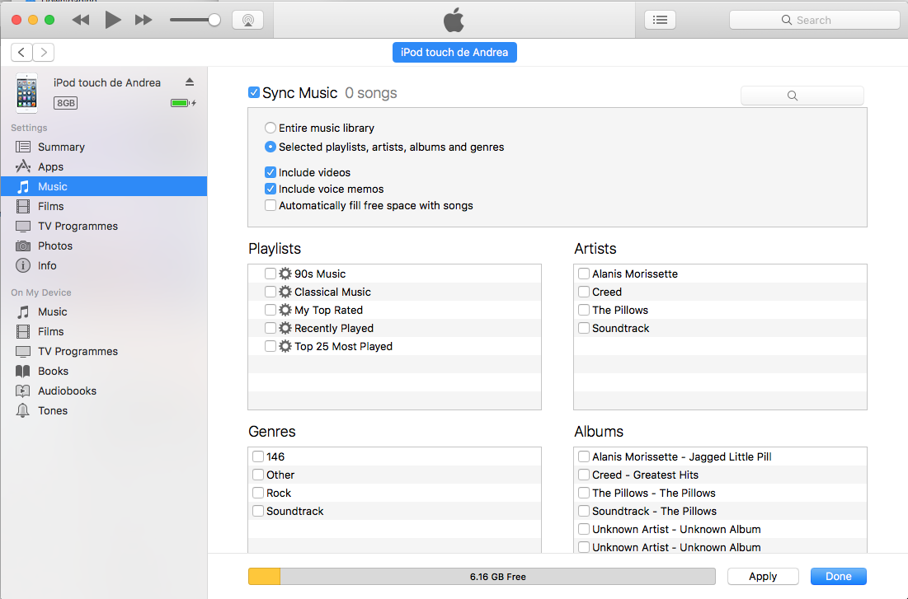Select Entire music library option
Viewport: 908px width, 599px height.
pos(270,128)
